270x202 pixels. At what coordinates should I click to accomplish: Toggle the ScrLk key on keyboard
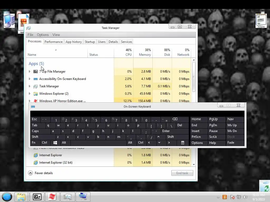coord(216,137)
